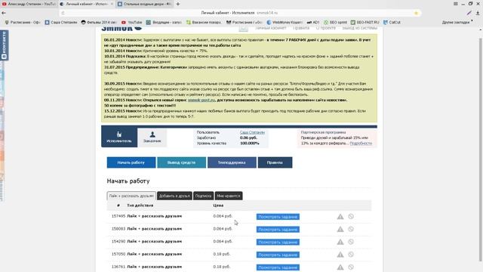Select the Добавить в друзья tab
Image resolution: width=483 pixels, height=272 pixels.
[x=174, y=196]
